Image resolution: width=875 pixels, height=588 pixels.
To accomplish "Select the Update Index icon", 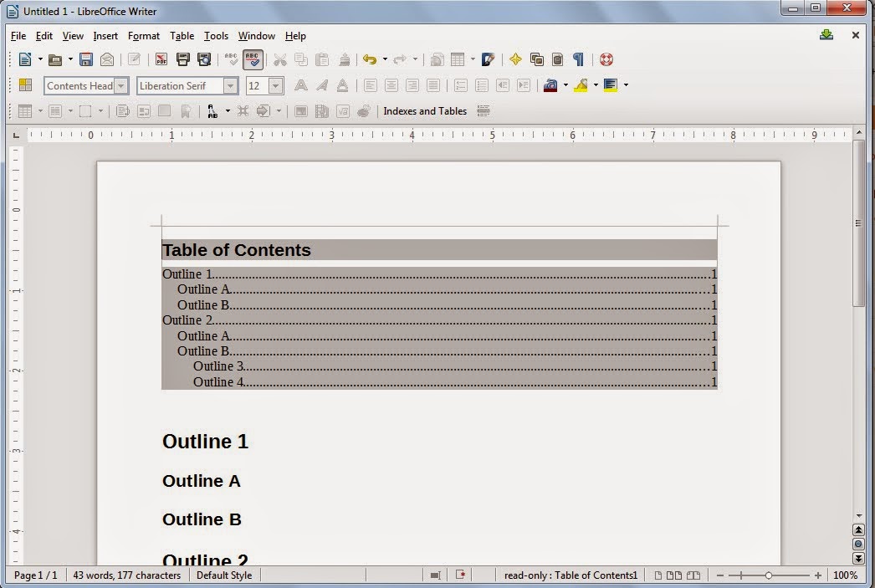I will tap(484, 110).
